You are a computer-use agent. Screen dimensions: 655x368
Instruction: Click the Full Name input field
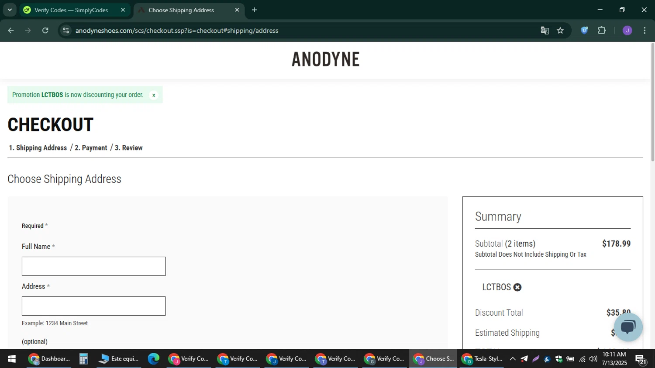[x=93, y=266]
